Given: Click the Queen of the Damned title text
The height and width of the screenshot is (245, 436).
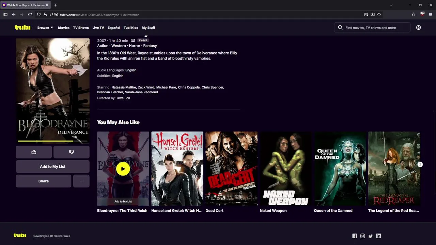Looking at the screenshot, I should [x=333, y=211].
